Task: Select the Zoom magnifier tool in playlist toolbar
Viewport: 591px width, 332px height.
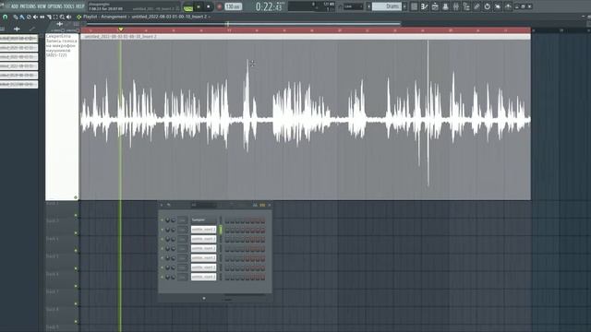Action: 62,17
